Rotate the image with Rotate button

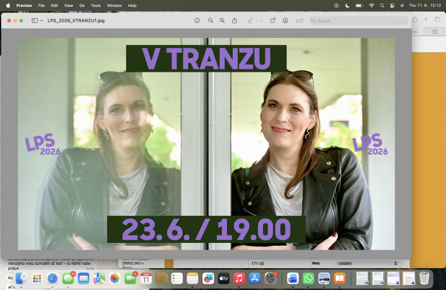pos(273,21)
